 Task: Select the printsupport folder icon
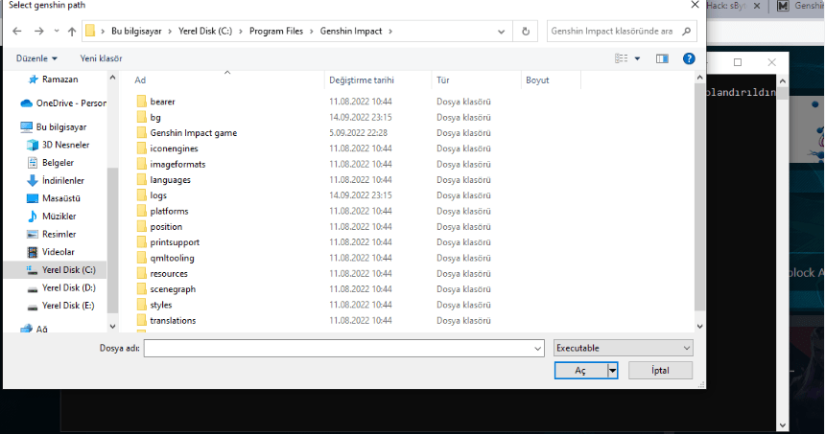pos(142,241)
